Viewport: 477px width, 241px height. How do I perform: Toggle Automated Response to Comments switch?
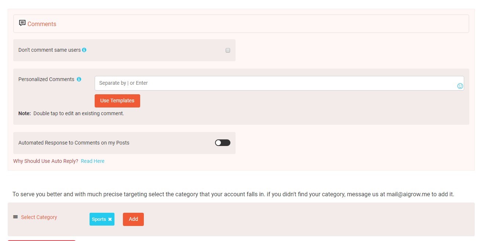click(223, 143)
